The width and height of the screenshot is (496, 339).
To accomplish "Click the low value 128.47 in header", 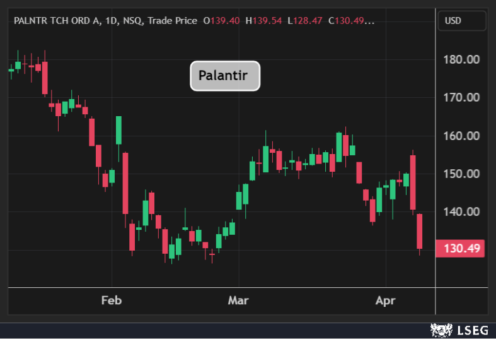I will [309, 21].
